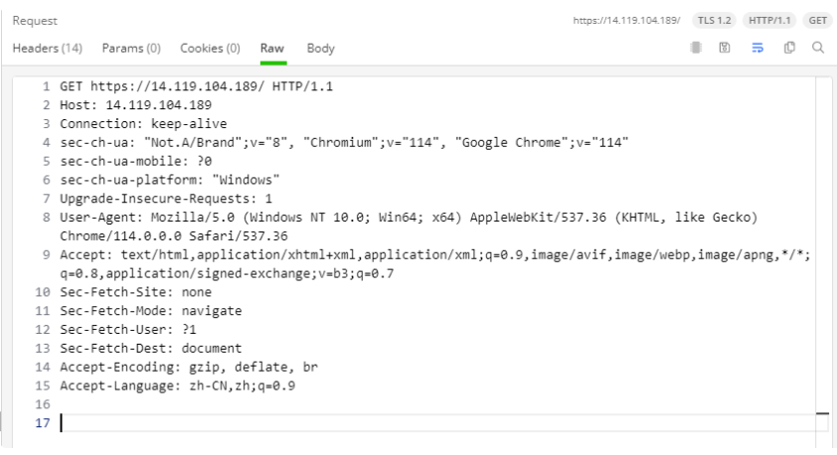Select the Raw tab

pos(272,49)
